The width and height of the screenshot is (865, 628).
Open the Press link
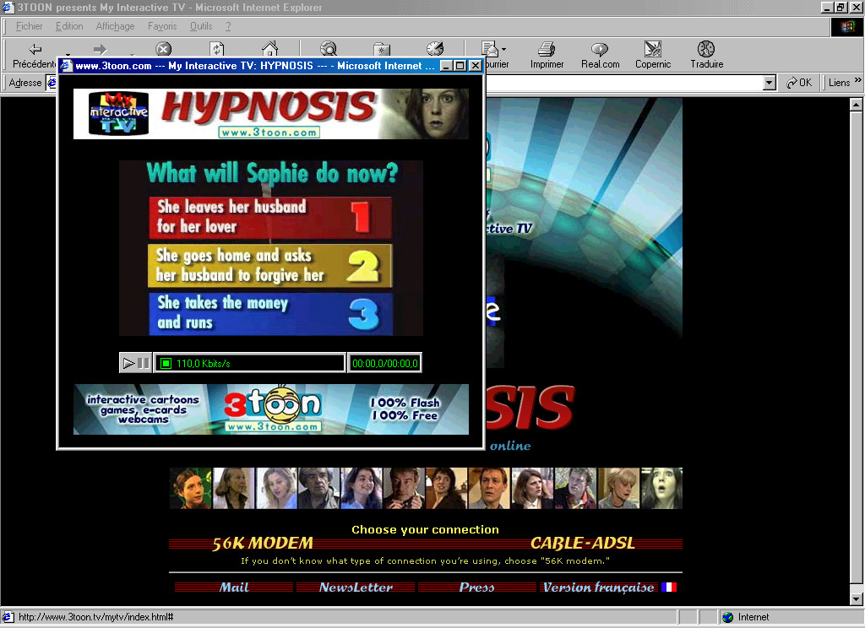pos(476,587)
